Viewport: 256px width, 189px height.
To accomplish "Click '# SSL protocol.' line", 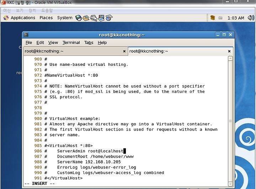I will 63,97.
